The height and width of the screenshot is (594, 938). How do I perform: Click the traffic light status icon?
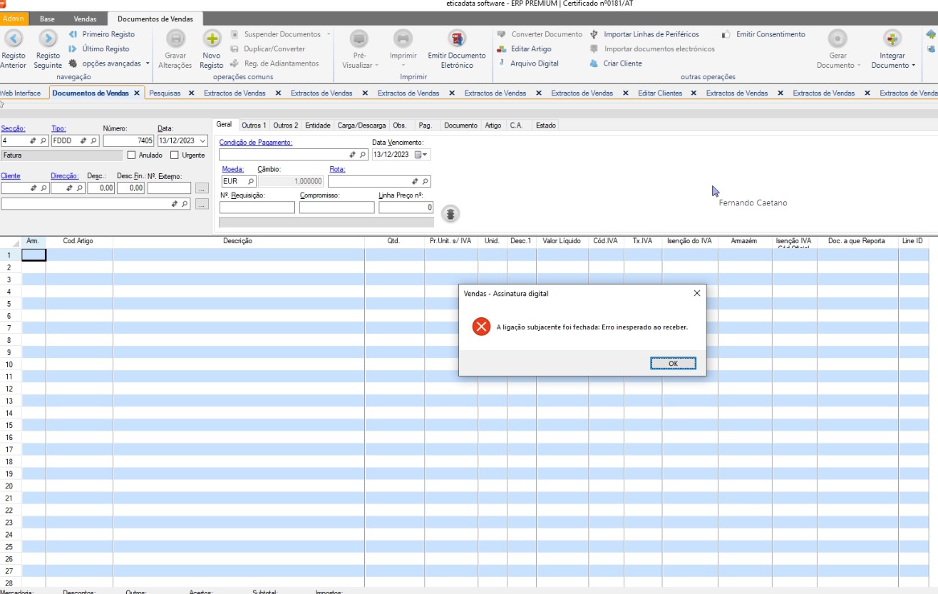pyautogui.click(x=450, y=213)
